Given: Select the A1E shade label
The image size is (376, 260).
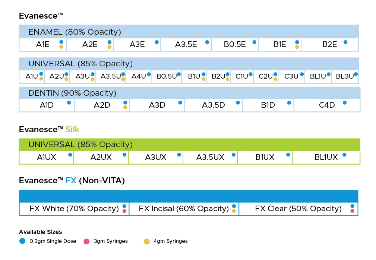Looking at the screenshot, I should [x=43, y=44].
